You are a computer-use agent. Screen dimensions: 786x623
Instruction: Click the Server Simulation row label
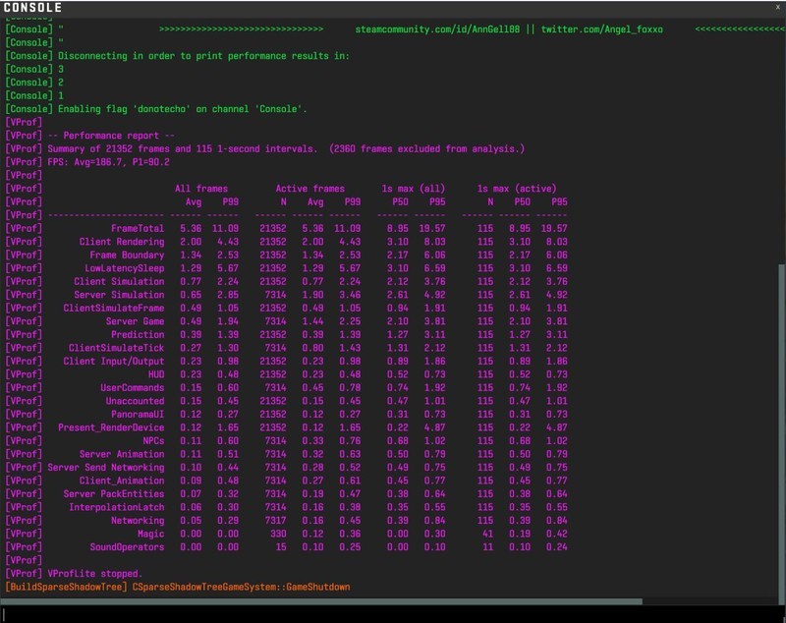[119, 295]
